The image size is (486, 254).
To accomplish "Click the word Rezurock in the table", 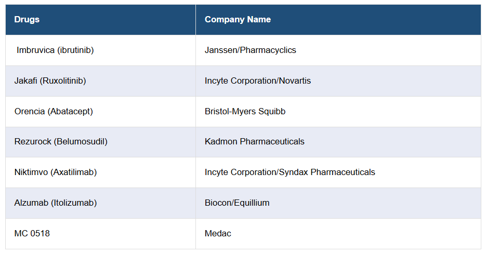I will click(33, 142).
